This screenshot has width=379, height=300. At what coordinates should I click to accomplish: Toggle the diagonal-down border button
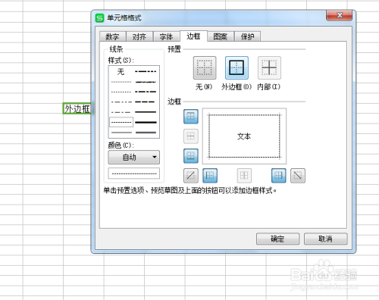point(298,175)
